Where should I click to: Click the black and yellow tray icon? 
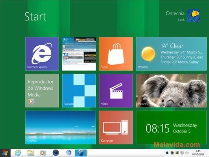(x=172, y=153)
